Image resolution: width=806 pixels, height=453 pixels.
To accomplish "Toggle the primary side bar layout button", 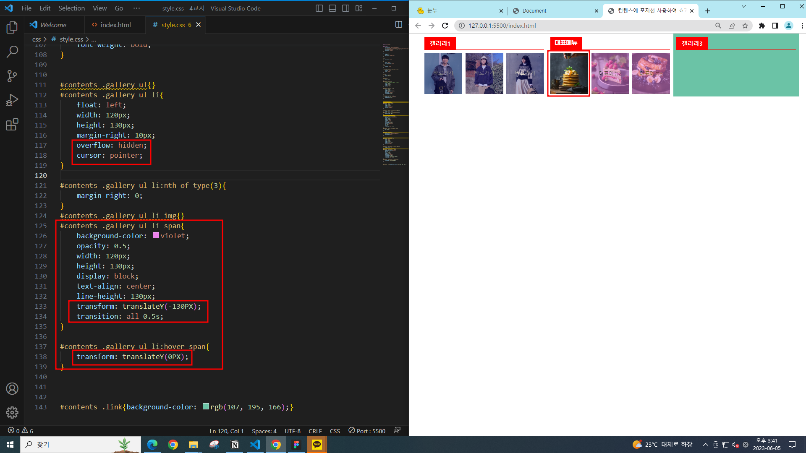I will pos(319,8).
